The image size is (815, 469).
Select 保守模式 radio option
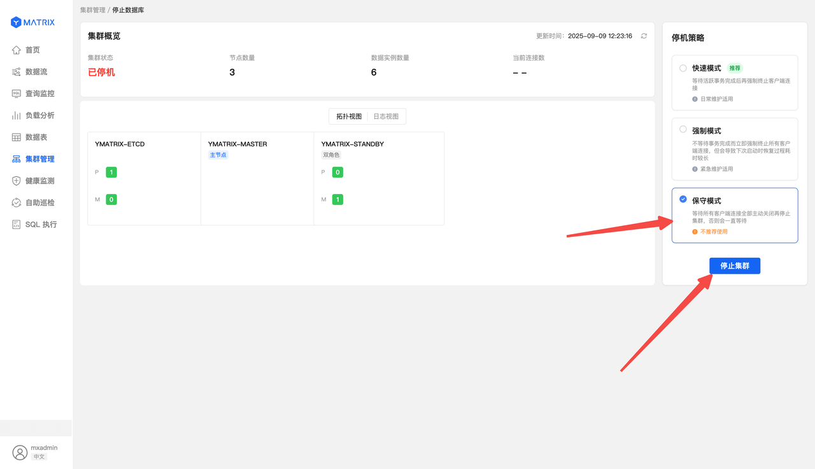coord(683,199)
